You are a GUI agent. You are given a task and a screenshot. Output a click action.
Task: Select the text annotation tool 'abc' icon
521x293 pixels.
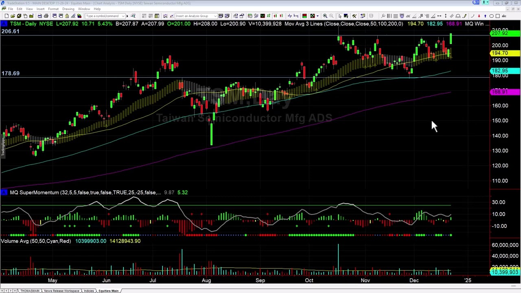[x=504, y=16]
